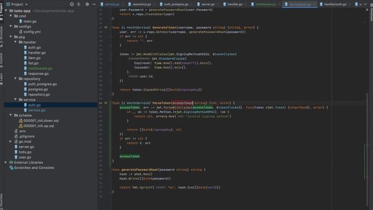Open the .gitignore file
Screen dimensions: 373x210
[x=26, y=136]
